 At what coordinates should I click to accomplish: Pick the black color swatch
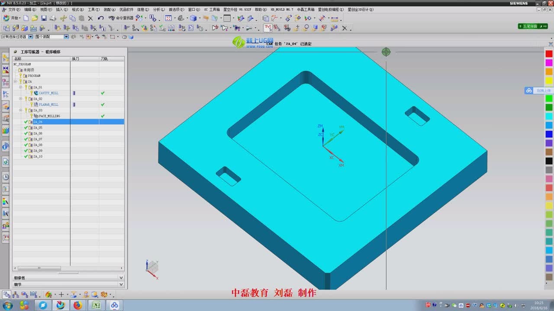(549, 161)
